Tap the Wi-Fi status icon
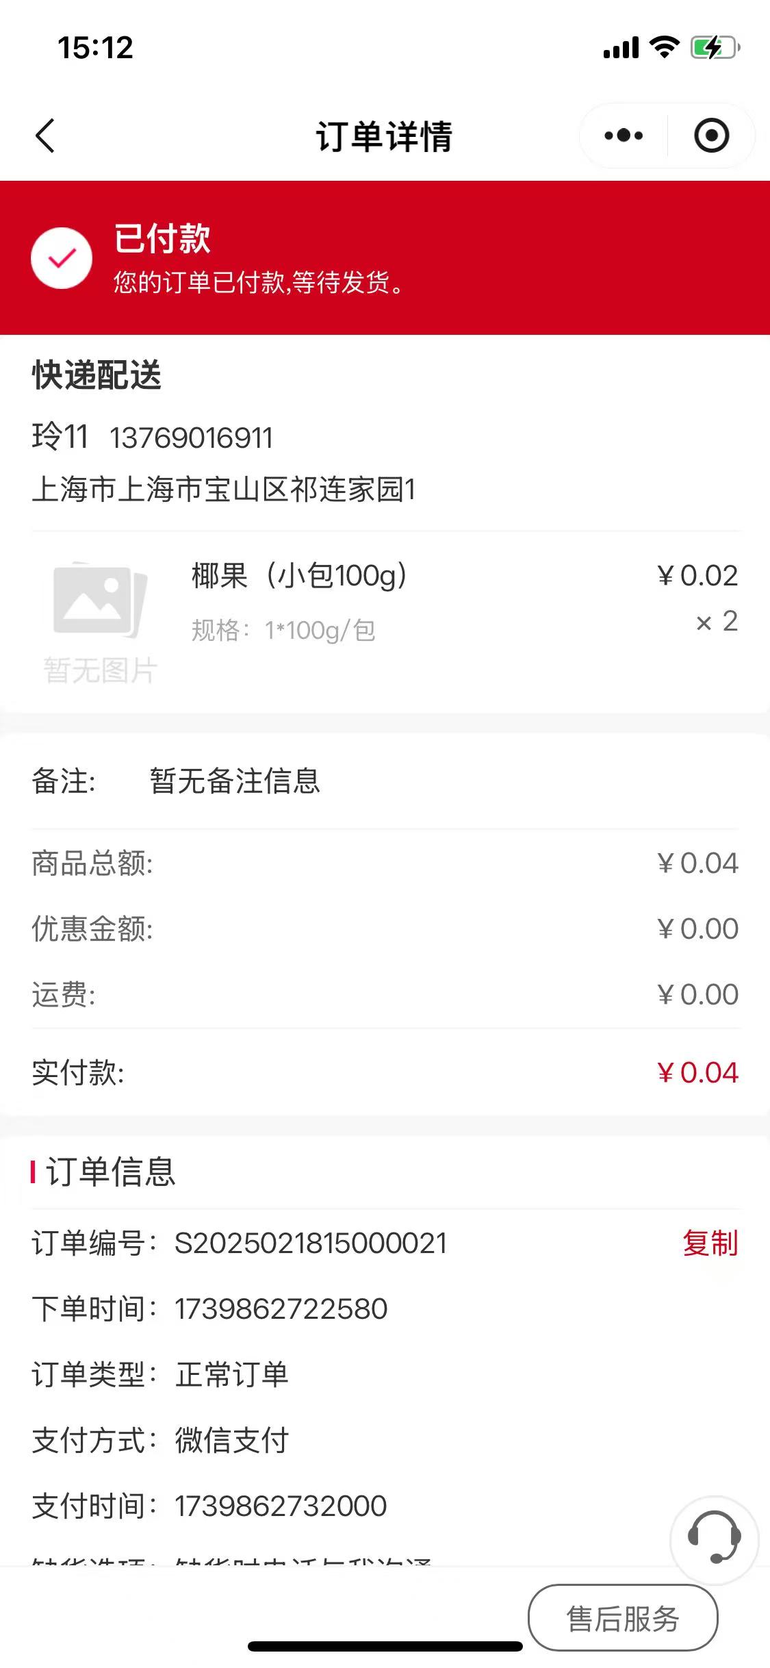The width and height of the screenshot is (770, 1668). pos(664,48)
